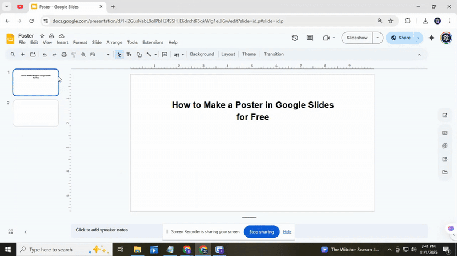
Task: Click the Background button
Action: 202,54
